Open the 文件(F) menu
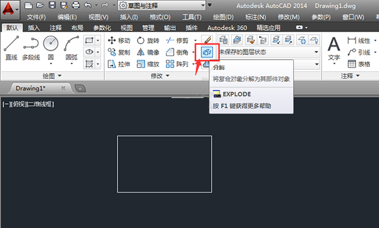The height and width of the screenshot is (228, 379). [x=36, y=17]
